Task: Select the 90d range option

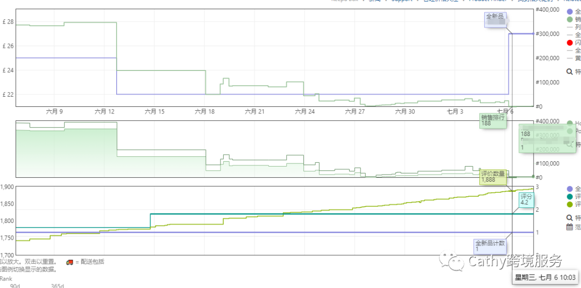Action: click(15, 286)
